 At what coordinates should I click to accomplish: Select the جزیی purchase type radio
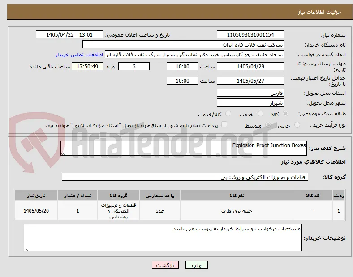click(297, 125)
